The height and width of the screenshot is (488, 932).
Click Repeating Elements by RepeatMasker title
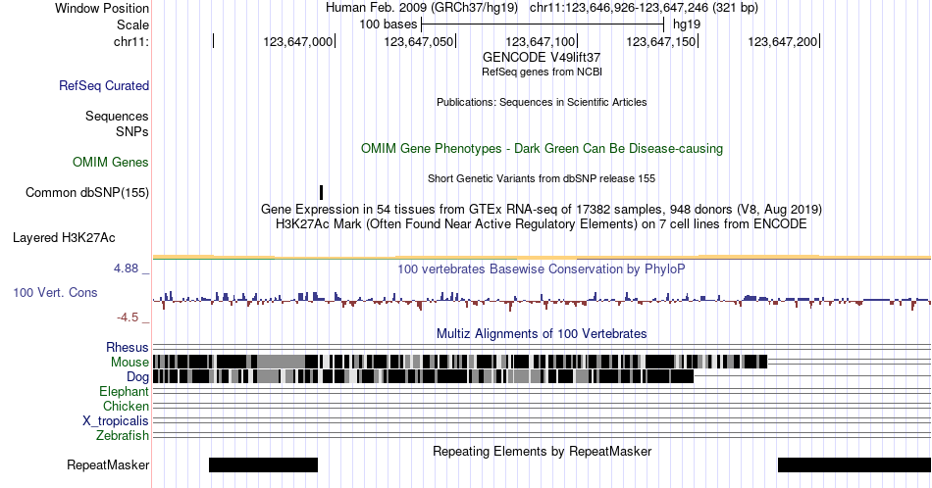click(542, 451)
